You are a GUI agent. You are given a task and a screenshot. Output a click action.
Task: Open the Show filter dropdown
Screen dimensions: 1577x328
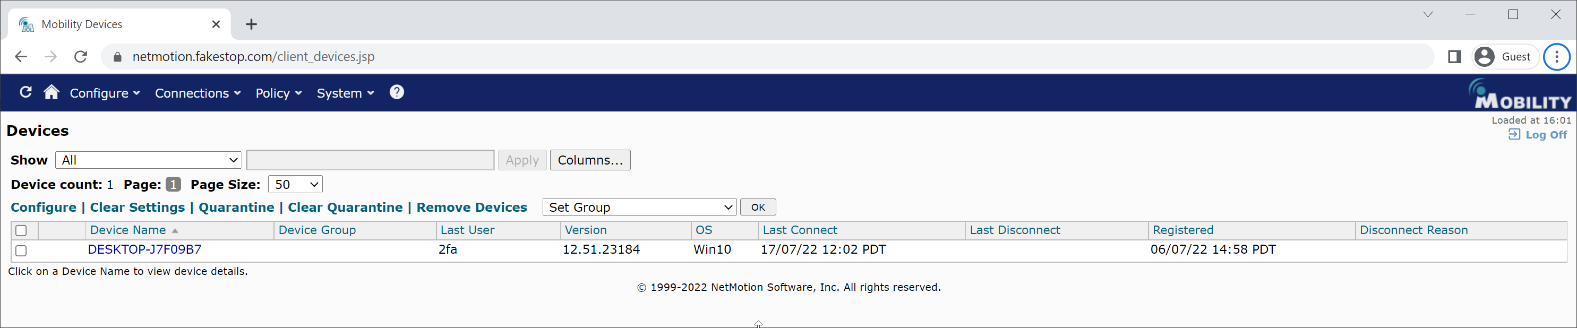tap(149, 160)
